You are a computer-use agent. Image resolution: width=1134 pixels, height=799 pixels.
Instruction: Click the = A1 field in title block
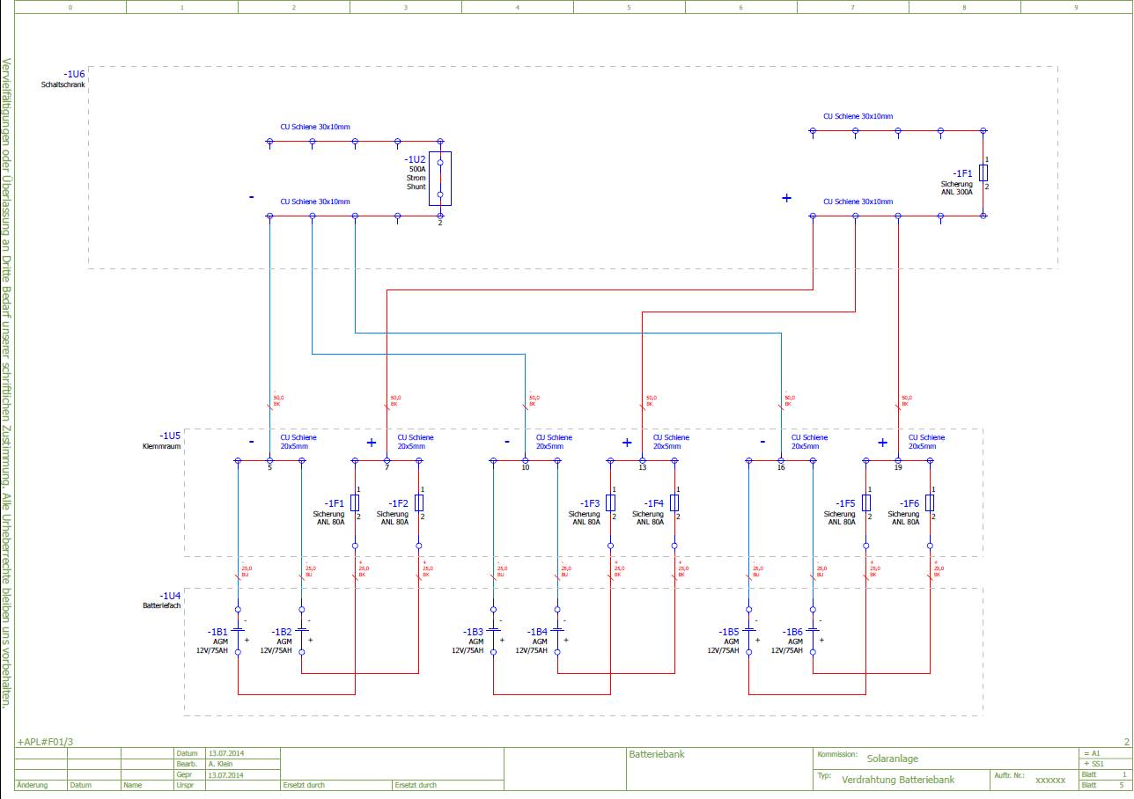pyautogui.click(x=1104, y=753)
